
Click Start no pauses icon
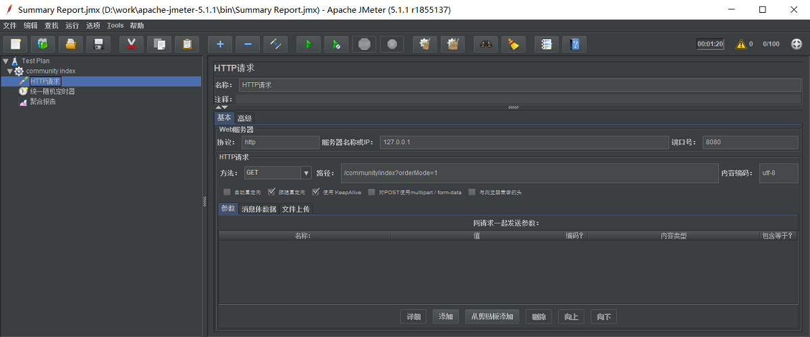click(336, 44)
